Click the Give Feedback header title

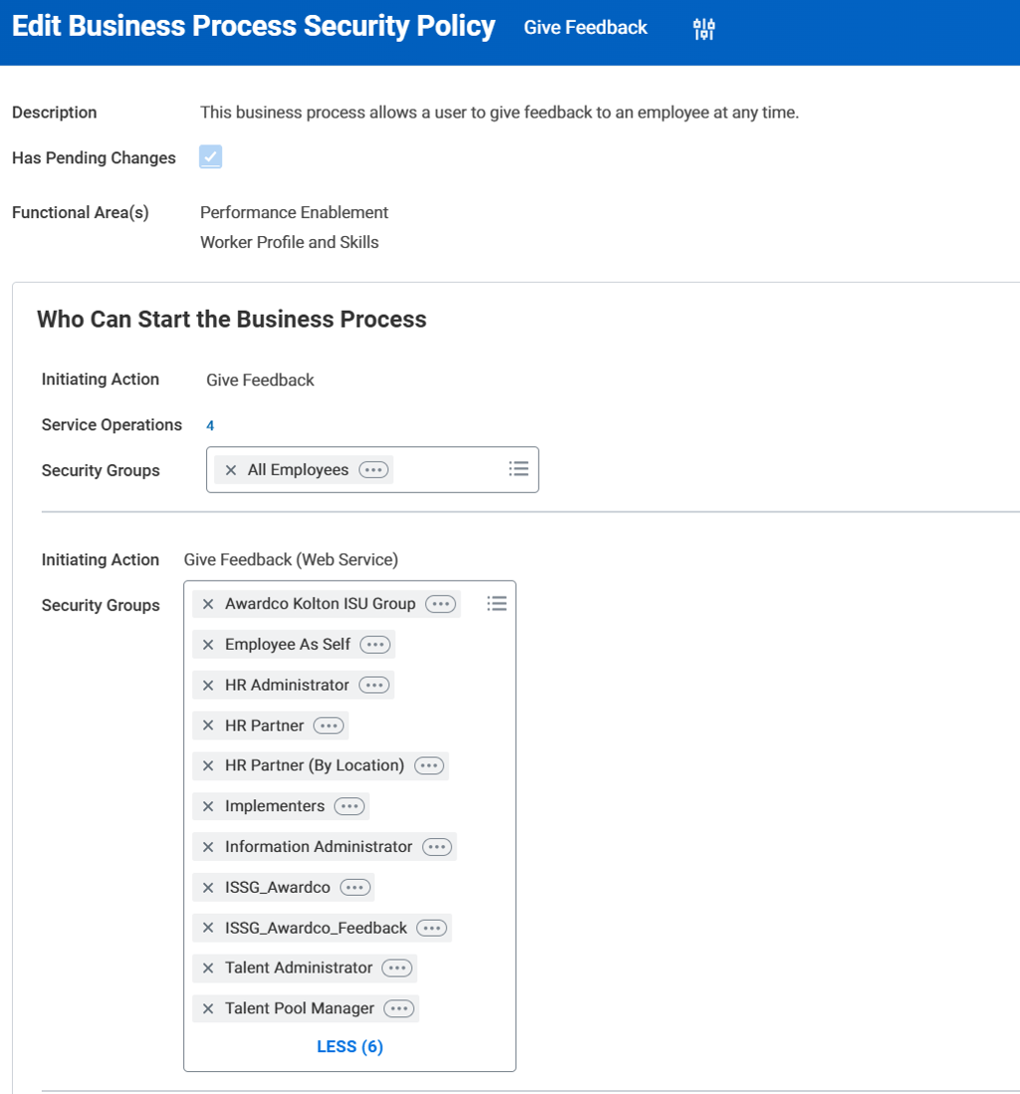(586, 28)
